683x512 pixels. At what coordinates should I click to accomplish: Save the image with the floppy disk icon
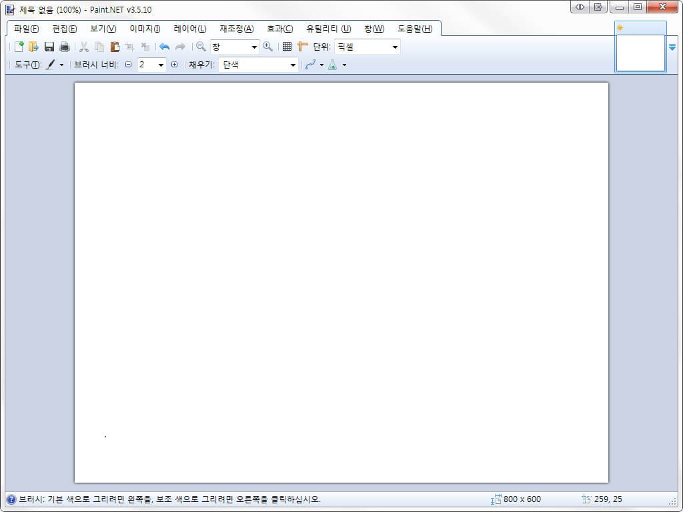(x=49, y=47)
